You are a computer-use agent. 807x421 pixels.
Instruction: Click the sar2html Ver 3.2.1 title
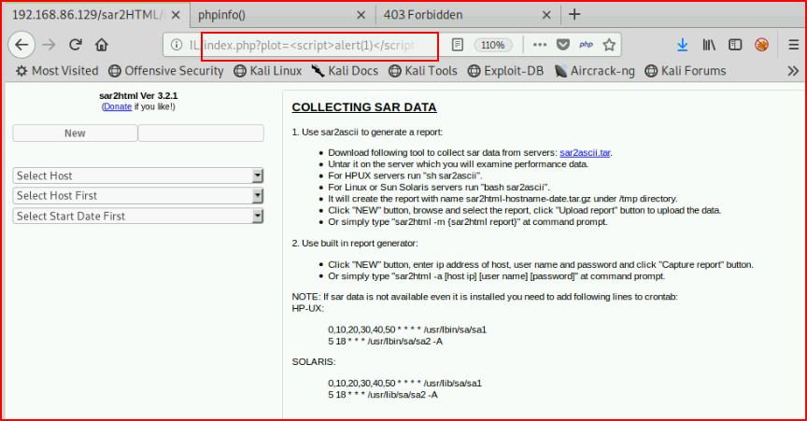click(138, 96)
